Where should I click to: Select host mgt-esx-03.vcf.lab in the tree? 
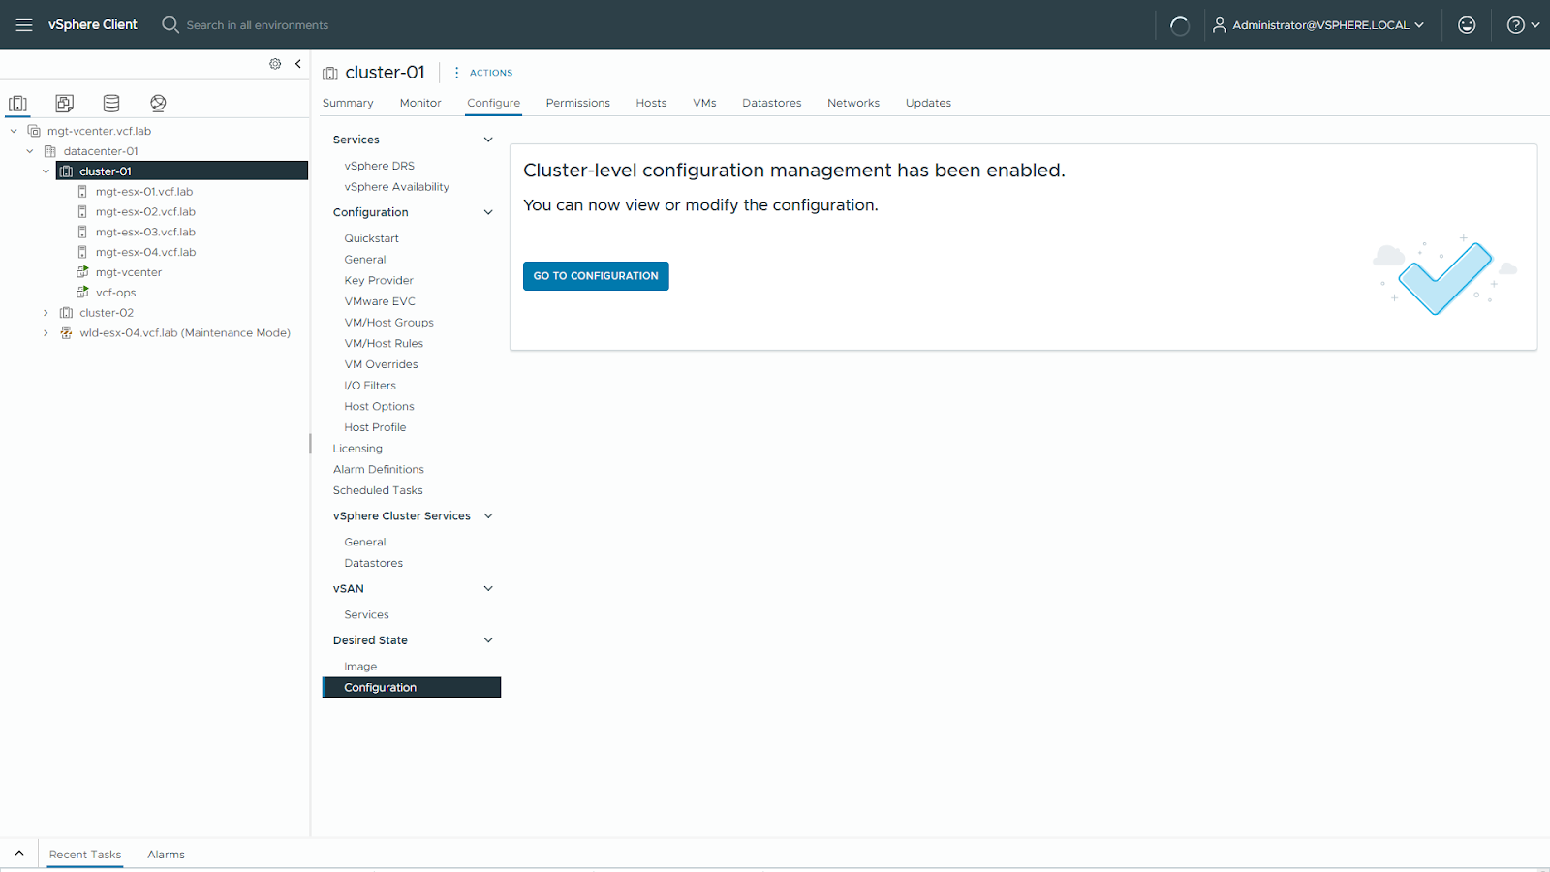click(145, 233)
